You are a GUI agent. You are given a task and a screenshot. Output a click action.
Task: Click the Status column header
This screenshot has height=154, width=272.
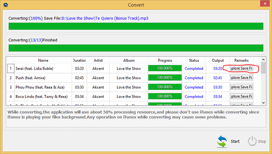click(x=194, y=61)
